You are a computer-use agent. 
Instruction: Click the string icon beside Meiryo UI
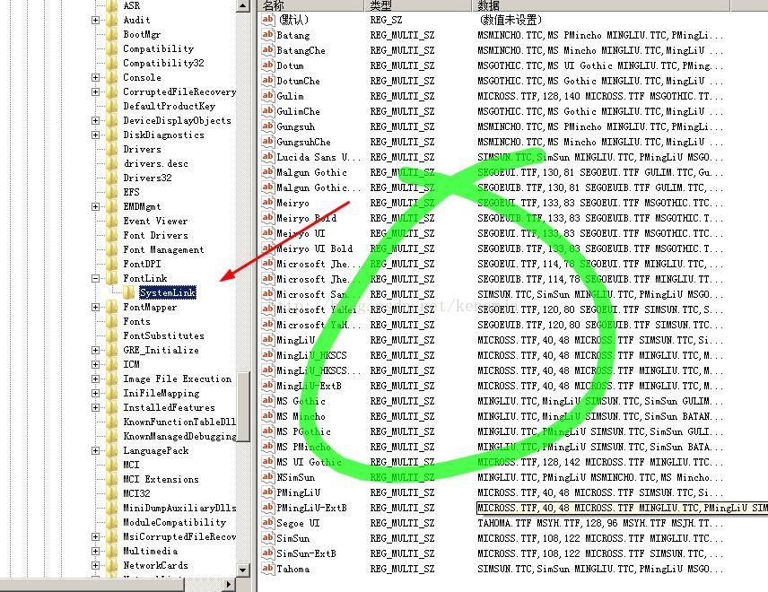(267, 233)
